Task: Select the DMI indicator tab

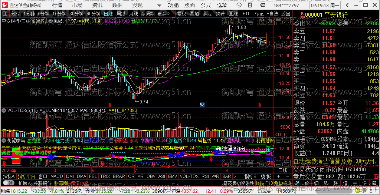Action: point(70,176)
